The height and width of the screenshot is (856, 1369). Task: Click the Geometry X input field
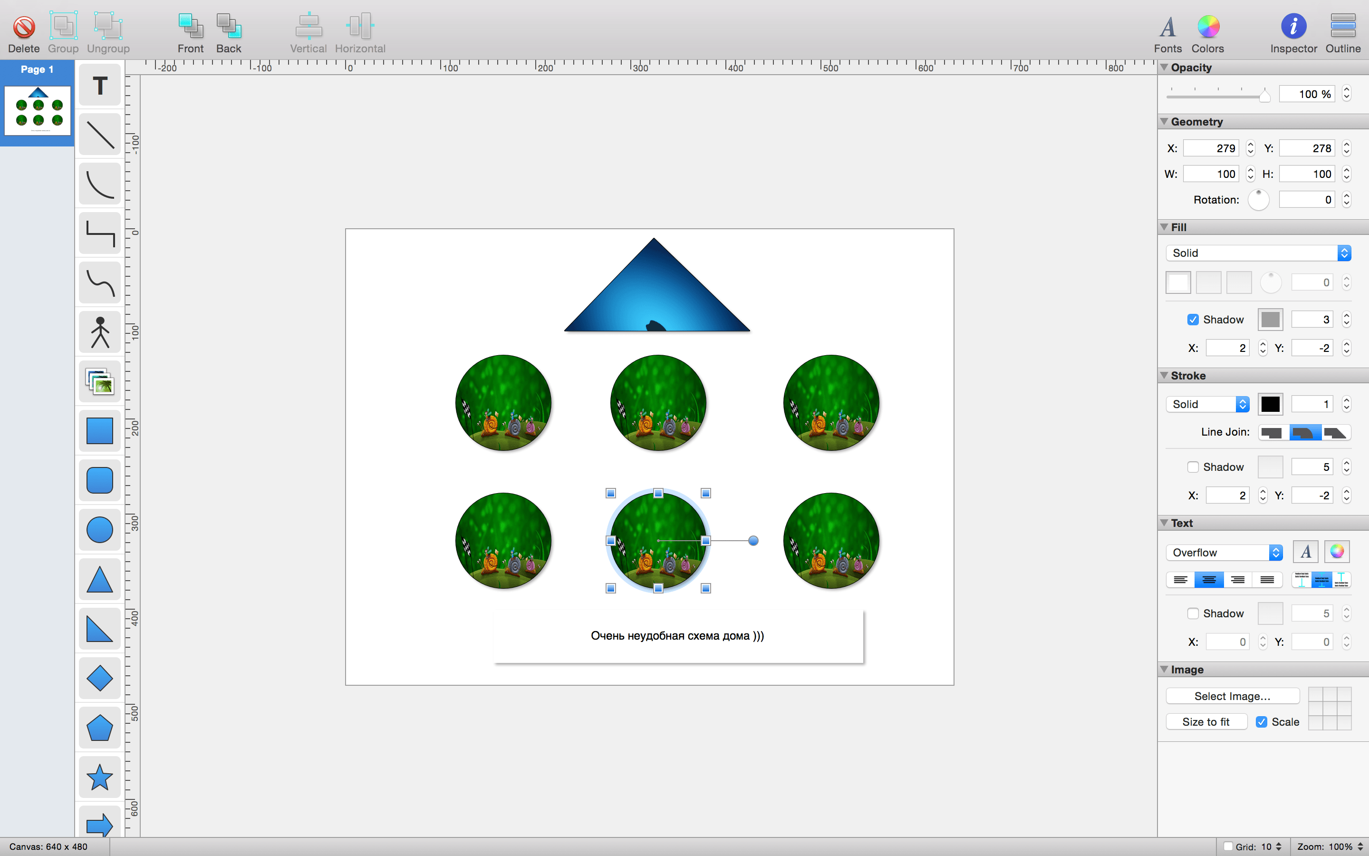(1211, 148)
